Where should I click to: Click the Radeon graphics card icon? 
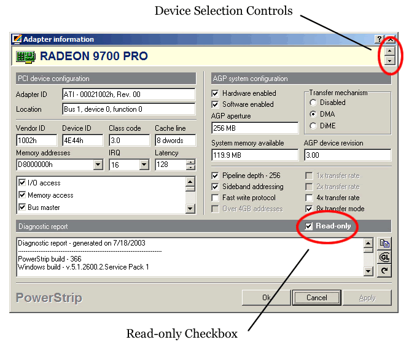tap(26, 56)
